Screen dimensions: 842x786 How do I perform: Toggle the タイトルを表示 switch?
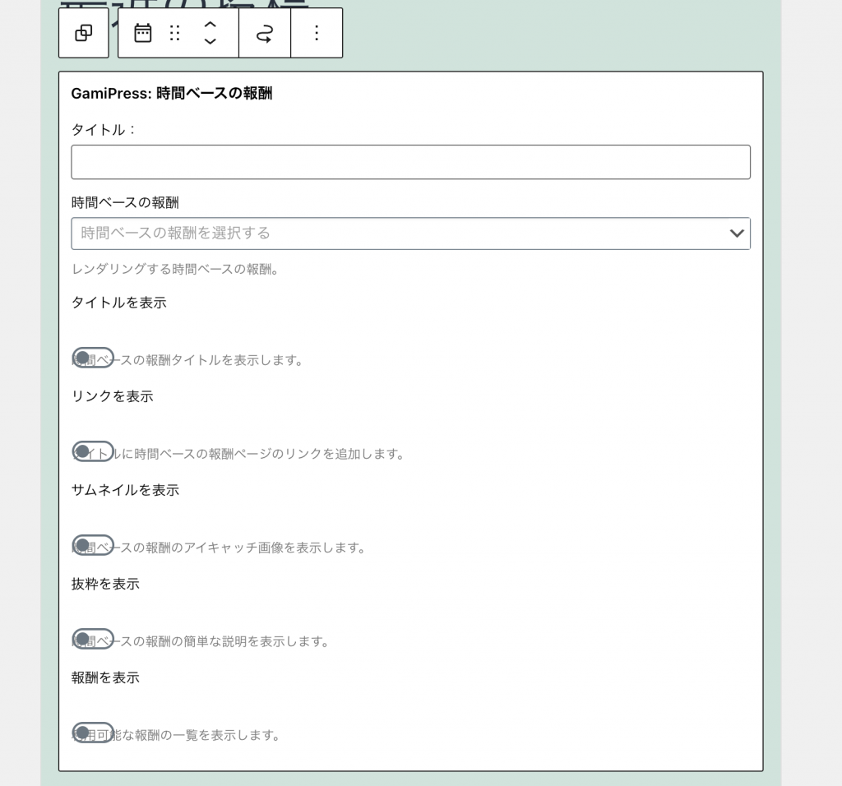pos(93,358)
